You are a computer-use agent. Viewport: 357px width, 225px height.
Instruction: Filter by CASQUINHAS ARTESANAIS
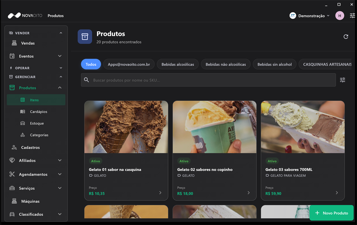click(x=326, y=64)
